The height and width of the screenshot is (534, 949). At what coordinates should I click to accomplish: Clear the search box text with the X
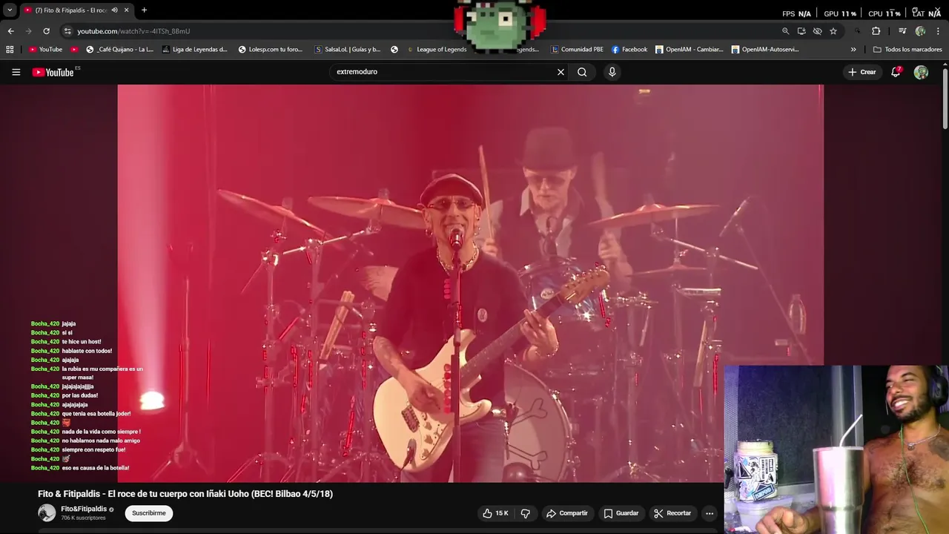[x=561, y=72]
